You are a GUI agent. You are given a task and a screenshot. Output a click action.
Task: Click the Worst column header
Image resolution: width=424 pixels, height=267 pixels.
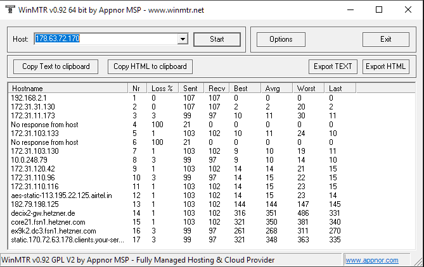pyautogui.click(x=309, y=89)
